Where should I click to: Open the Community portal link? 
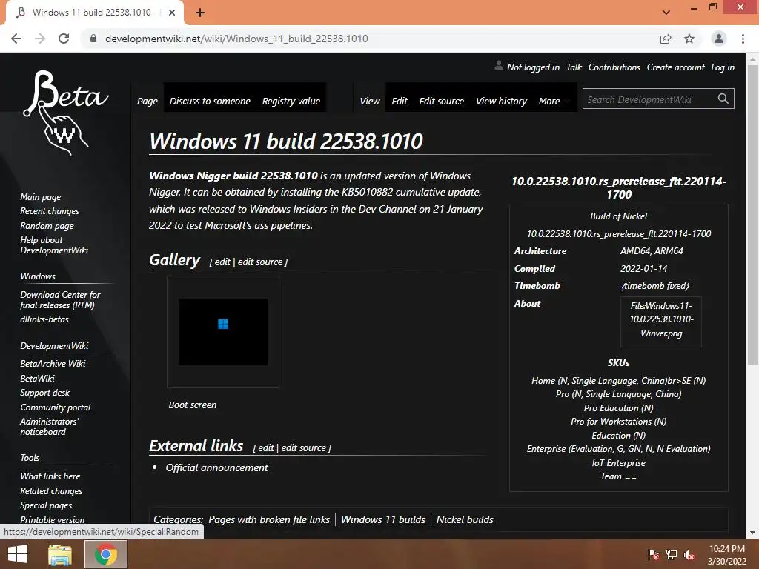55,407
